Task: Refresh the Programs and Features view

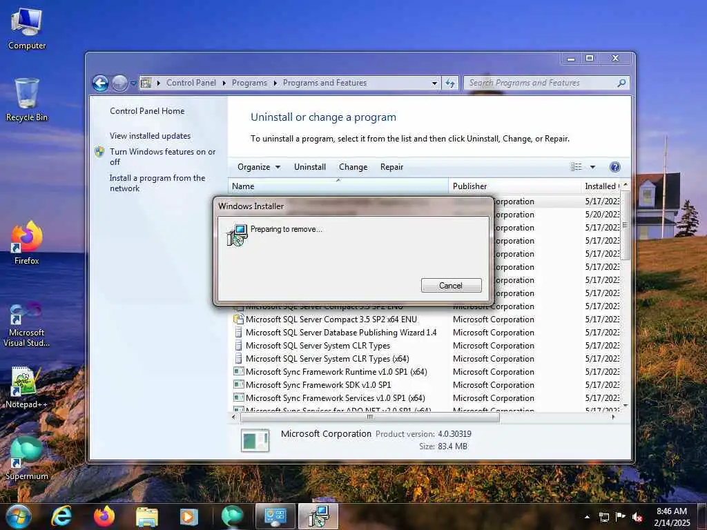Action: pyautogui.click(x=450, y=83)
